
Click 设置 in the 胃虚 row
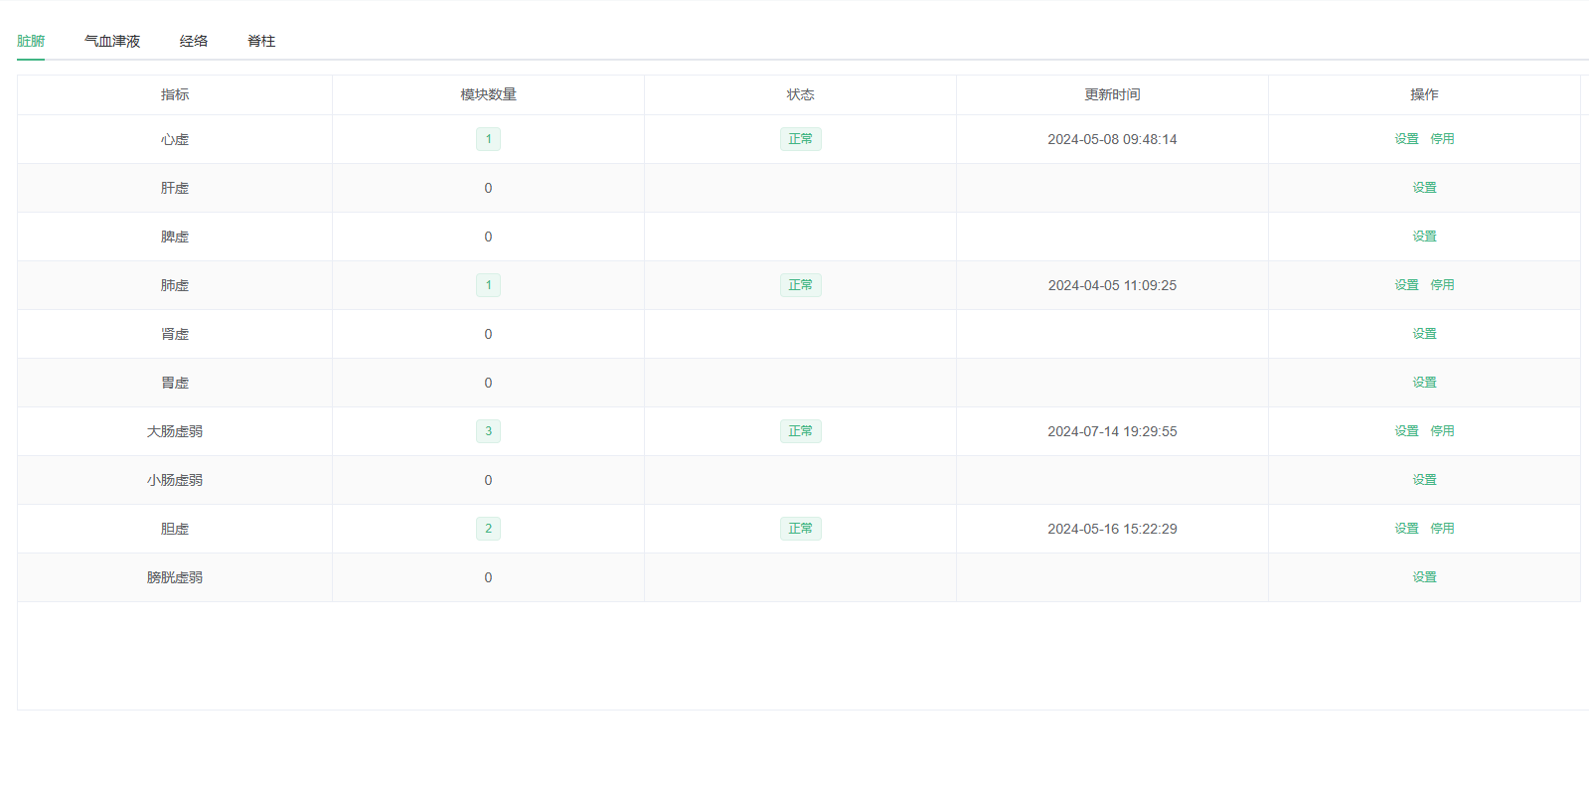pos(1424,383)
